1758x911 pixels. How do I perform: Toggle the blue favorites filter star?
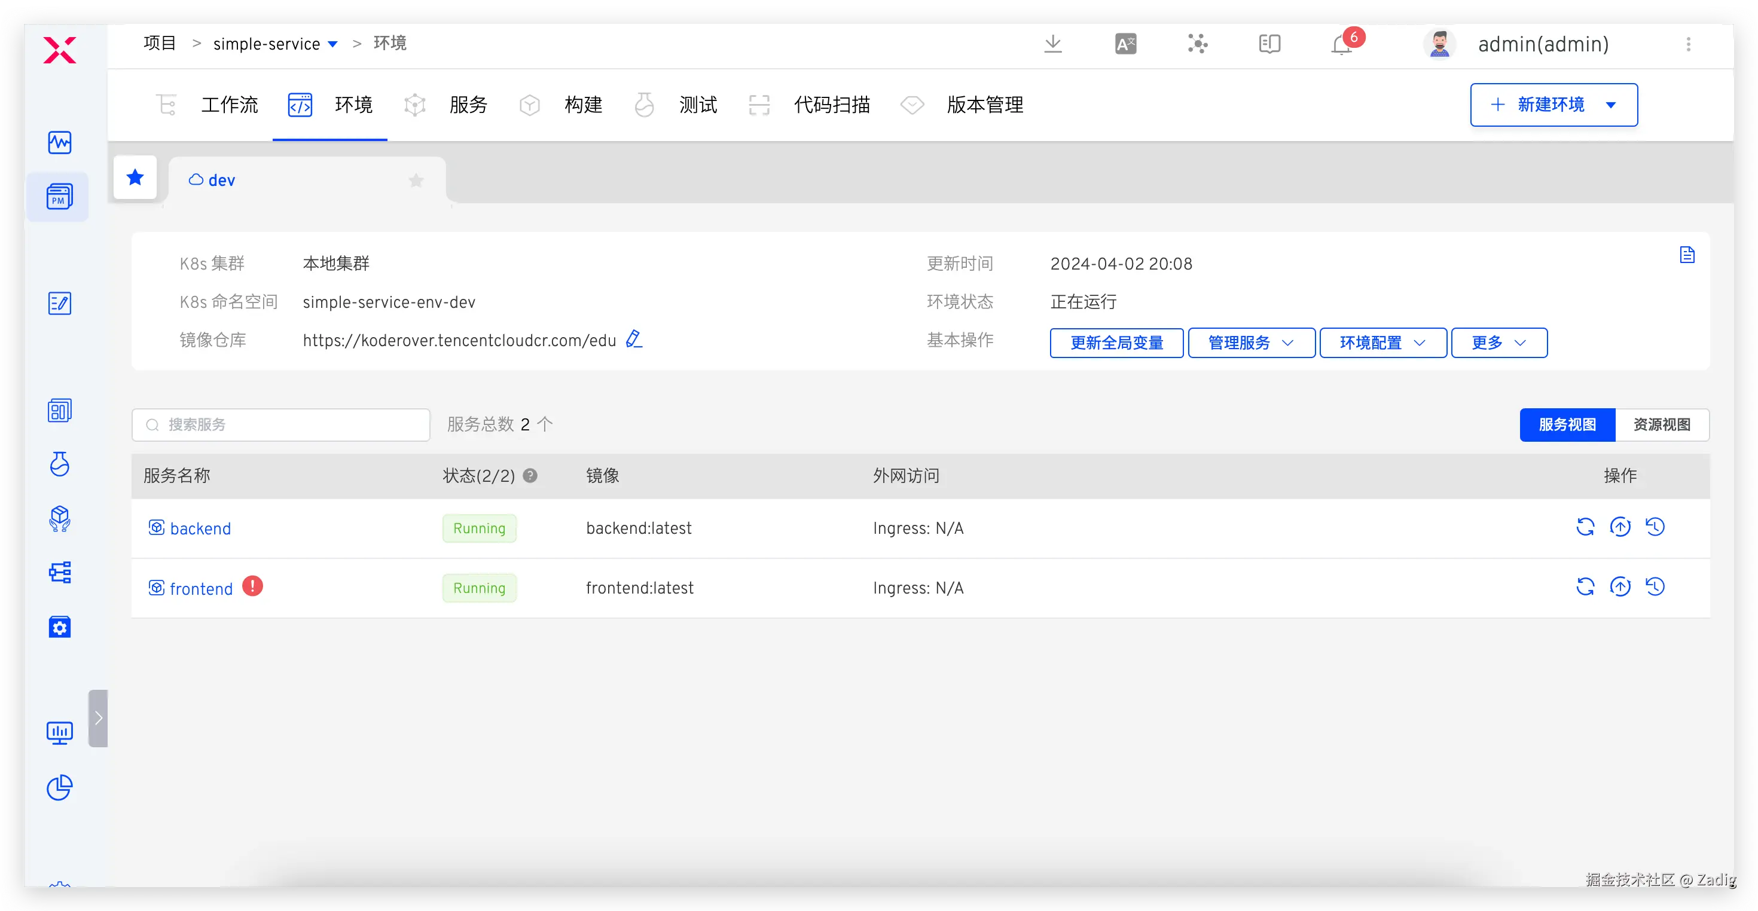pyautogui.click(x=135, y=178)
